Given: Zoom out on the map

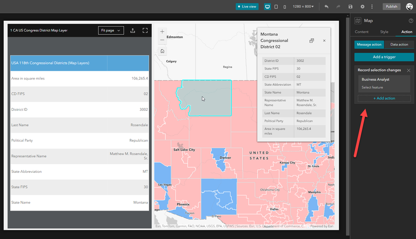Looking at the screenshot, I should [162, 40].
